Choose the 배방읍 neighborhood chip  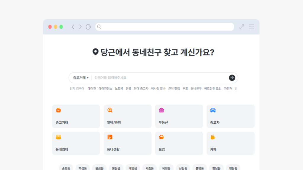coord(133,168)
